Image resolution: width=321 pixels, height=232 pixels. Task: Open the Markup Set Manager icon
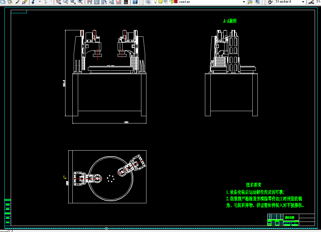tap(119, 2)
